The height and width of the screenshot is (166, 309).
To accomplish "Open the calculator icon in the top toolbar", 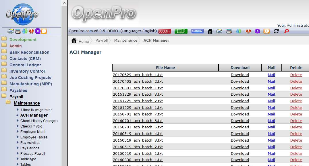I will [x=229, y=31].
